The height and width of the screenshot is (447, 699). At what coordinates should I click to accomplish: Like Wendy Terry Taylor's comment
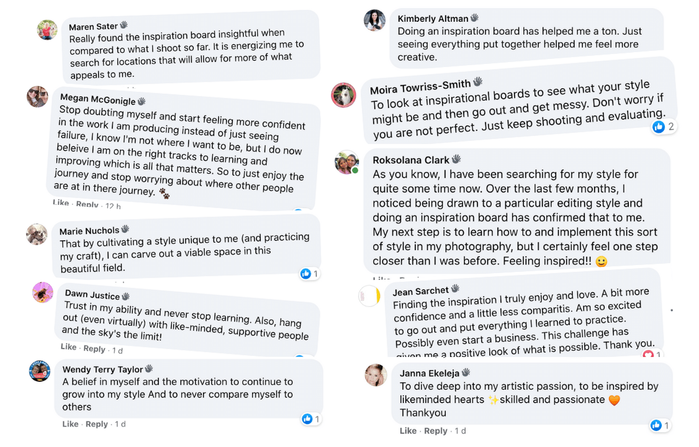pos(70,424)
